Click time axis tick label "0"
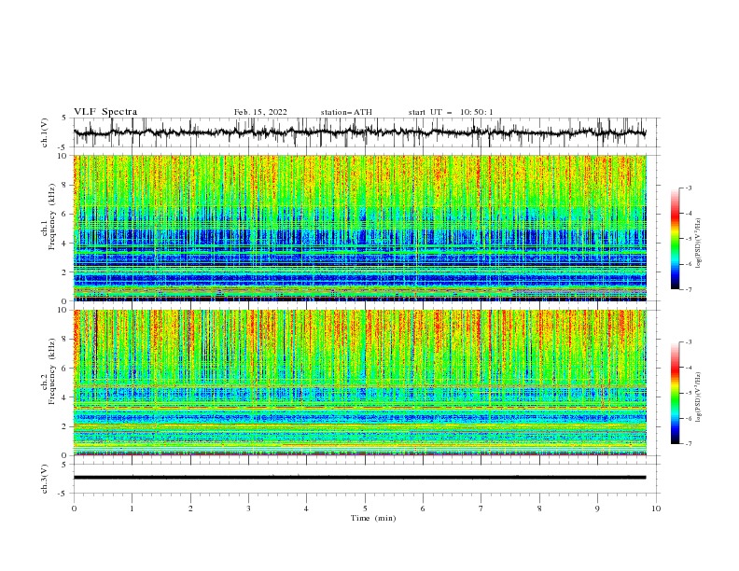Viewport: 739px width, 571px height. pyautogui.click(x=74, y=508)
